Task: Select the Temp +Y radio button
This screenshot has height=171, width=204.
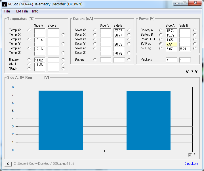Action: click(x=29, y=39)
